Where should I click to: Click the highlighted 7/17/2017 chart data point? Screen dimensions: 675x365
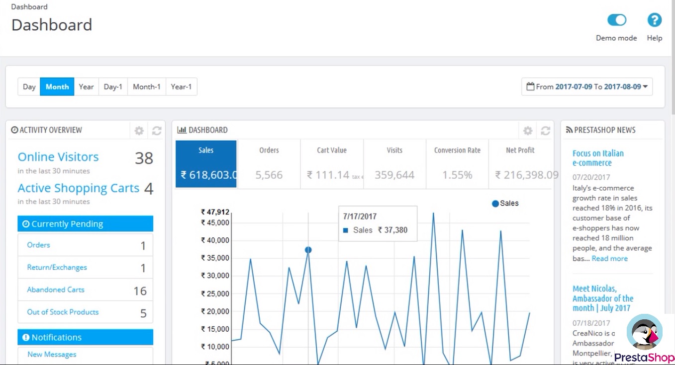308,250
